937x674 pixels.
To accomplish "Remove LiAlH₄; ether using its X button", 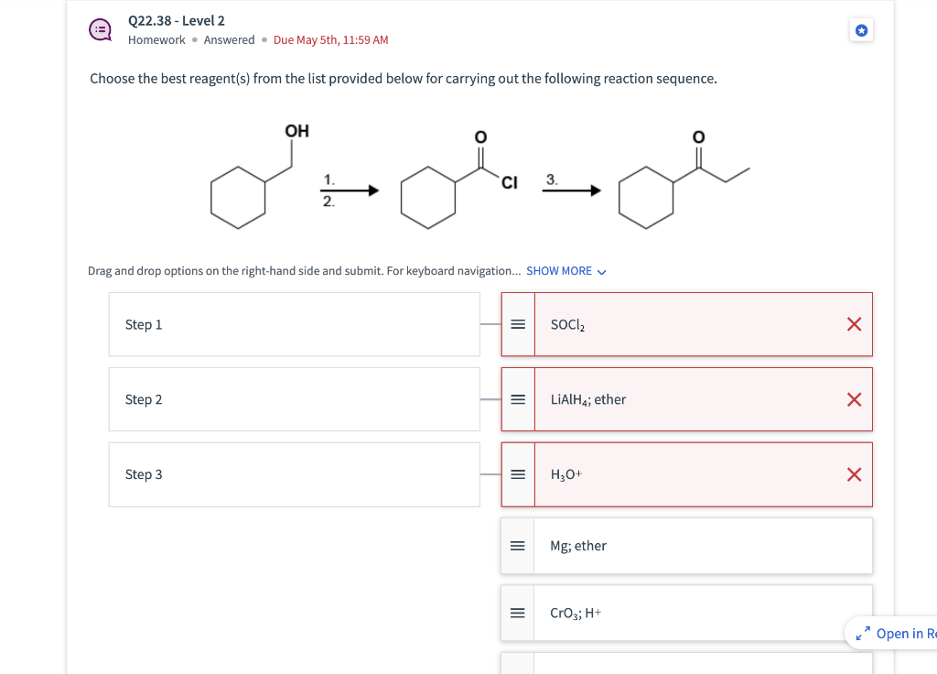I will pos(853,398).
